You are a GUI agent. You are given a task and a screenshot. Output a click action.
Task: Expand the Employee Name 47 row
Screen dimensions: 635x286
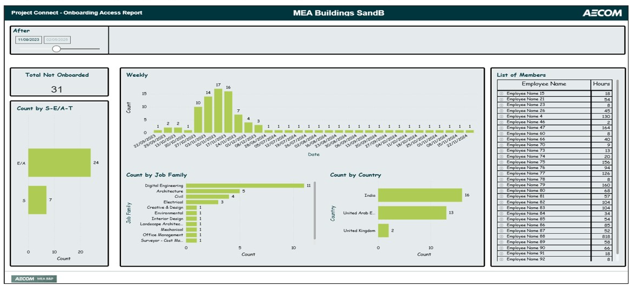pyautogui.click(x=501, y=127)
